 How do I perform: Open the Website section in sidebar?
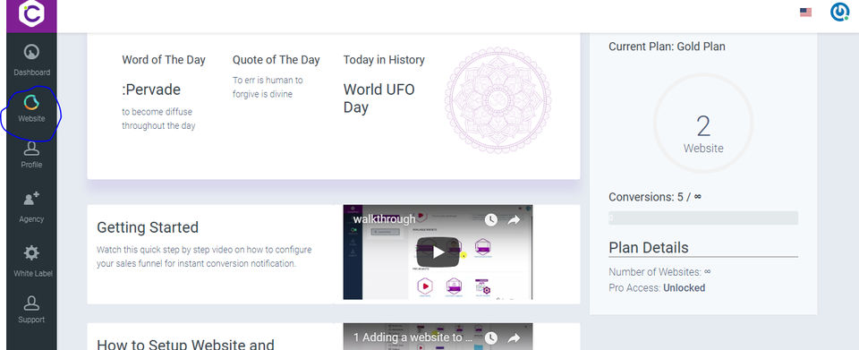coord(32,108)
